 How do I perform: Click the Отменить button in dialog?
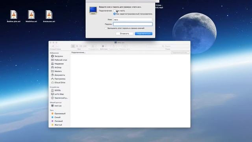(x=124, y=34)
